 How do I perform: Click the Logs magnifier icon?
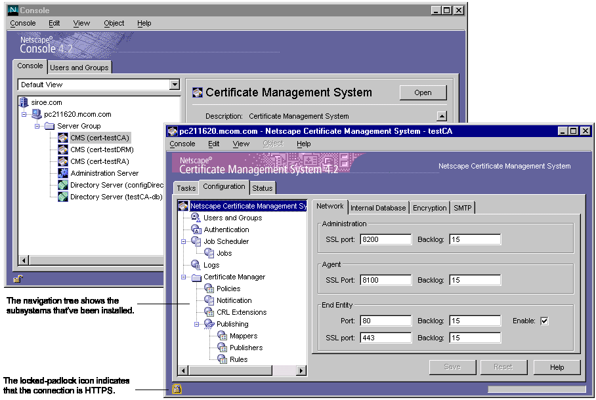[196, 265]
